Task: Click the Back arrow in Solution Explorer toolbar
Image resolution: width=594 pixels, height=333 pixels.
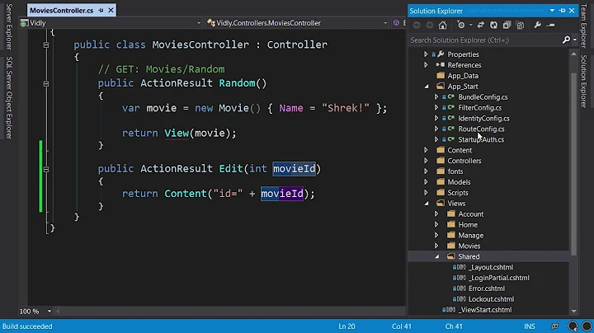Action: (x=417, y=25)
